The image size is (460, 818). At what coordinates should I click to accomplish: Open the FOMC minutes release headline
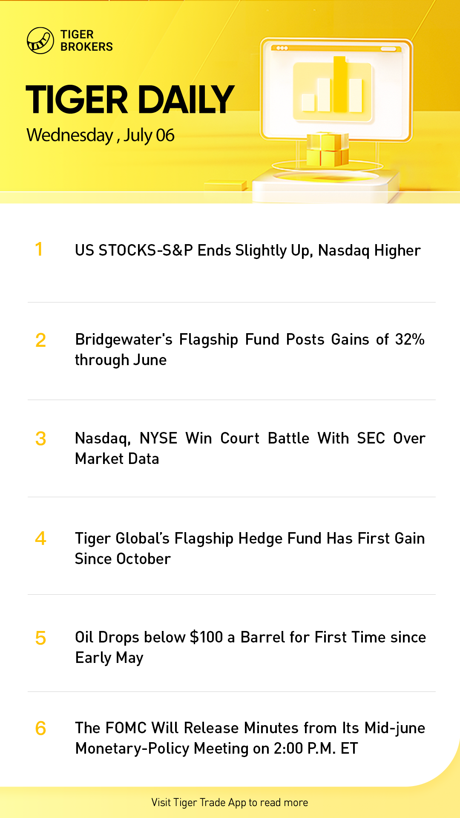coord(250,738)
